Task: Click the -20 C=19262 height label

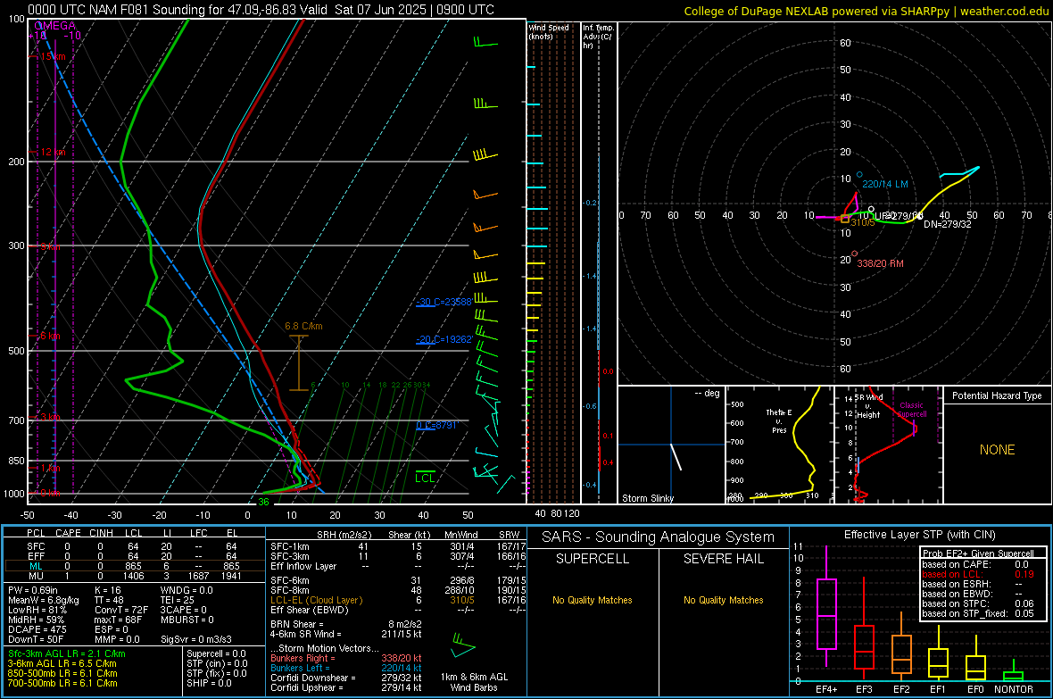Action: pyautogui.click(x=444, y=339)
